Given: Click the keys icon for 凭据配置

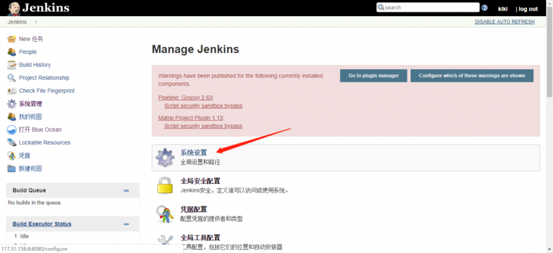Looking at the screenshot, I should pos(165,214).
